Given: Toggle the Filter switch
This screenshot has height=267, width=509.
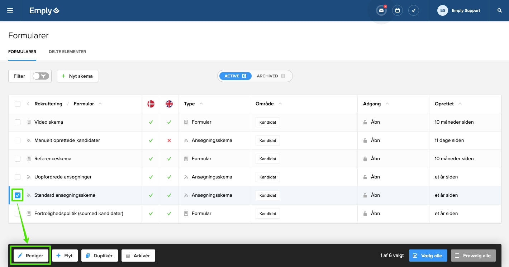Looking at the screenshot, I should click(x=41, y=76).
